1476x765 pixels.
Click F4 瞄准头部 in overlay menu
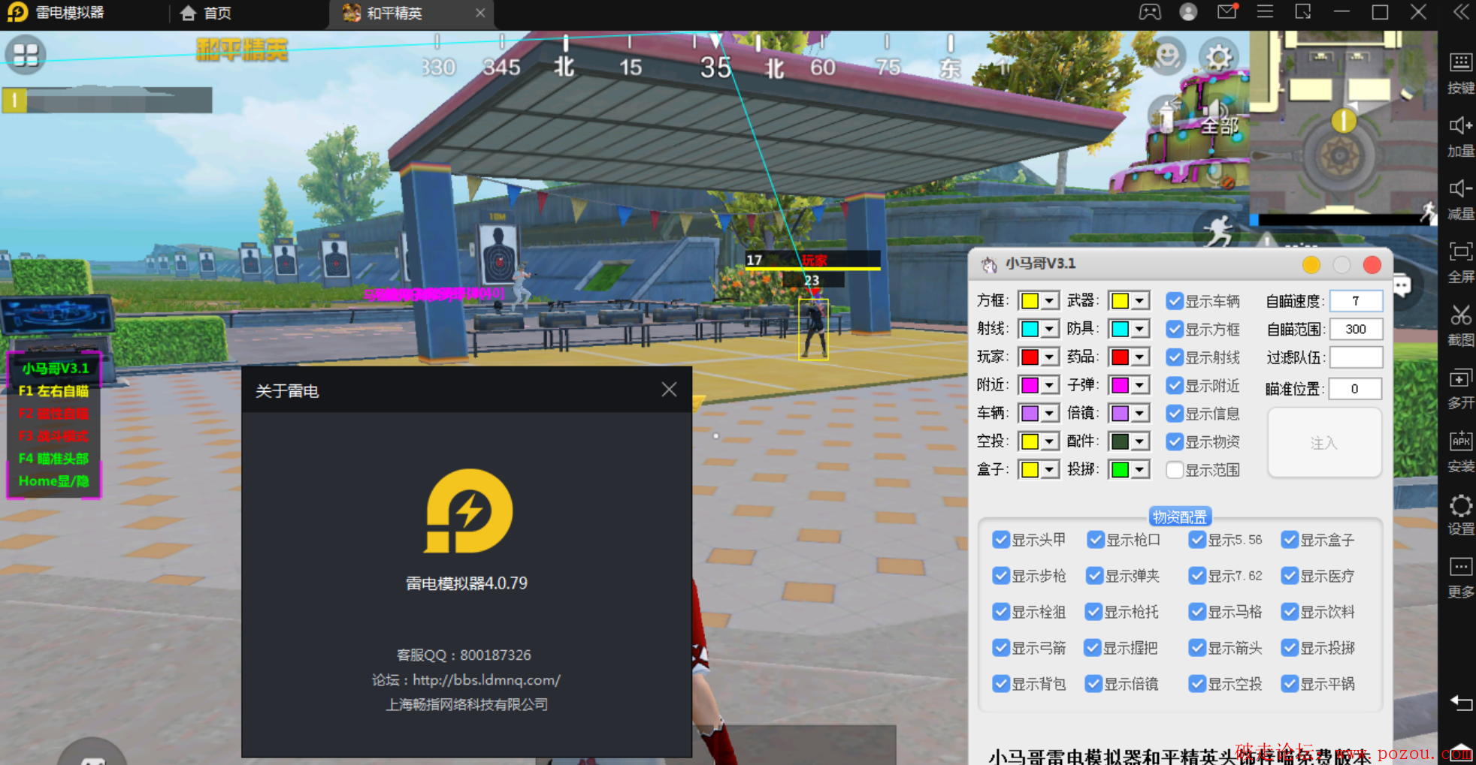click(53, 459)
